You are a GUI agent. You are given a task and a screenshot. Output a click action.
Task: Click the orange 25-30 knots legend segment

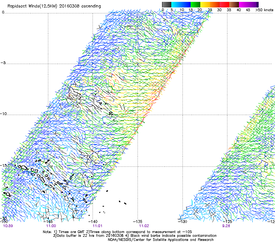pyautogui.click(x=215, y=4)
